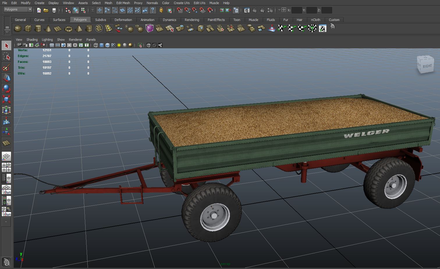Select the four view layout

click(x=6, y=167)
